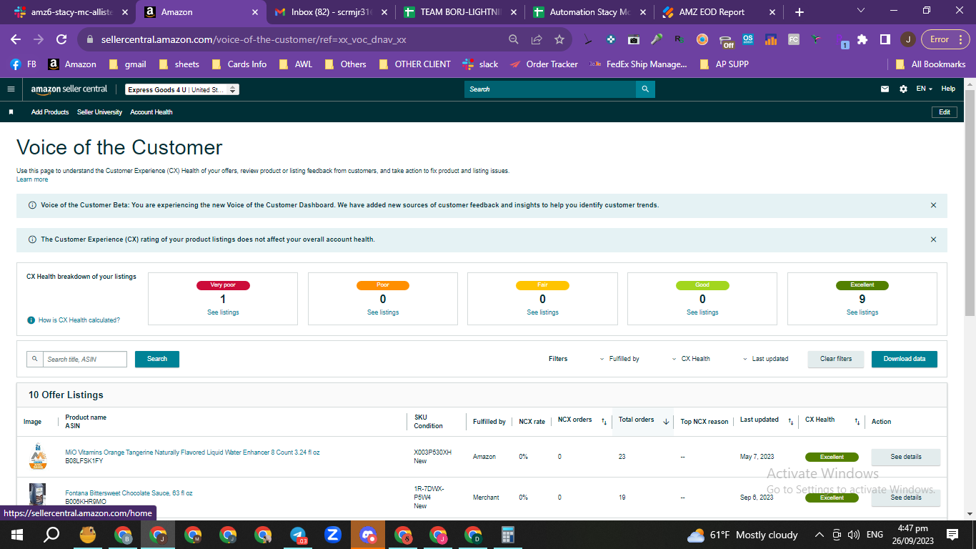Click the bookmark flag icon beside Add Products
Screen dimensions: 976x549
coord(11,112)
